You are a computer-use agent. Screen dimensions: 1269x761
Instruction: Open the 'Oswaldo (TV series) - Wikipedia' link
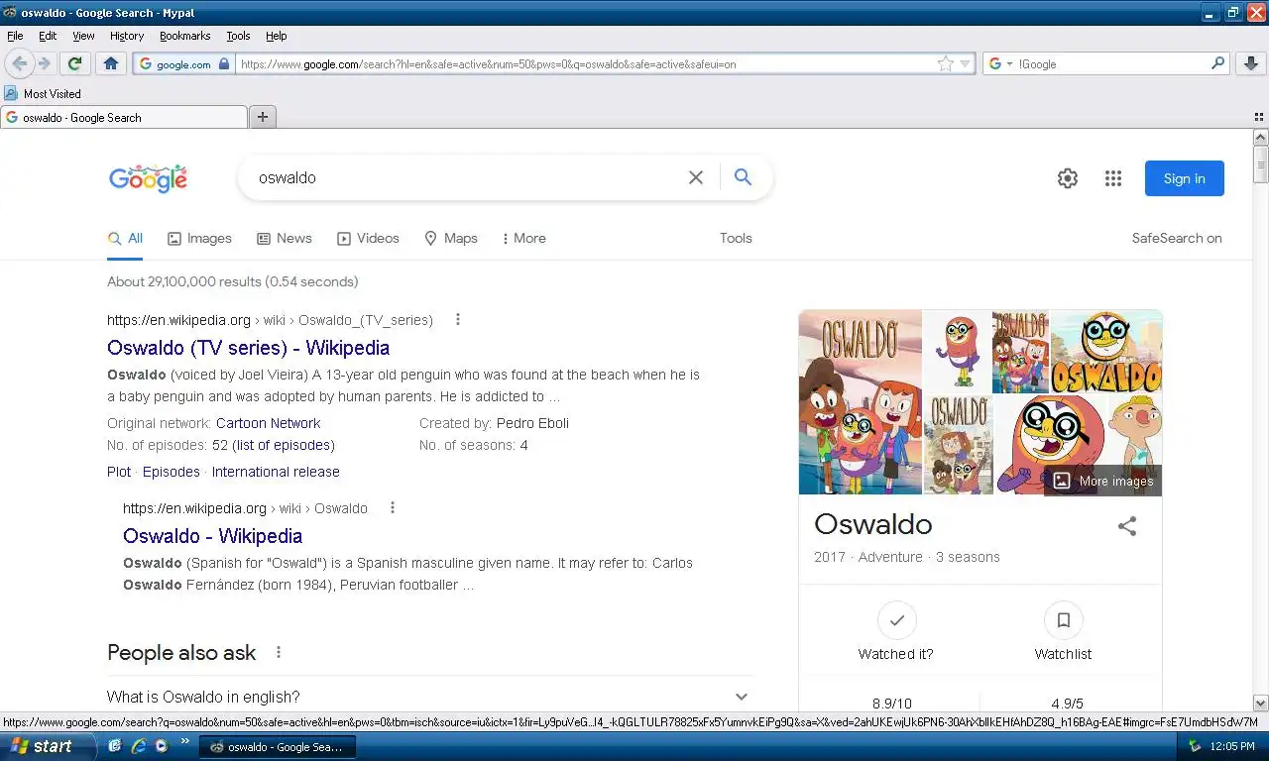tap(248, 348)
